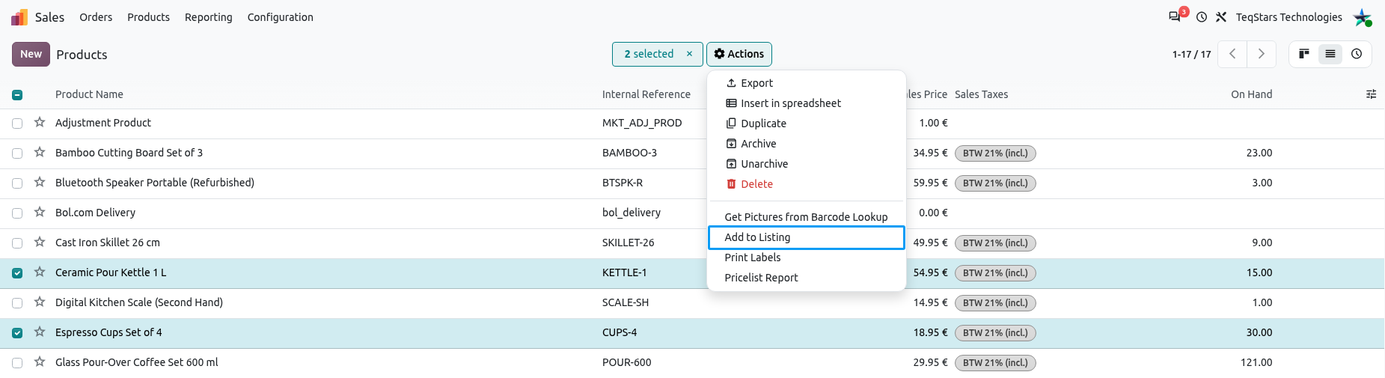
Task: Click the Products breadcrumb title
Action: click(82, 55)
